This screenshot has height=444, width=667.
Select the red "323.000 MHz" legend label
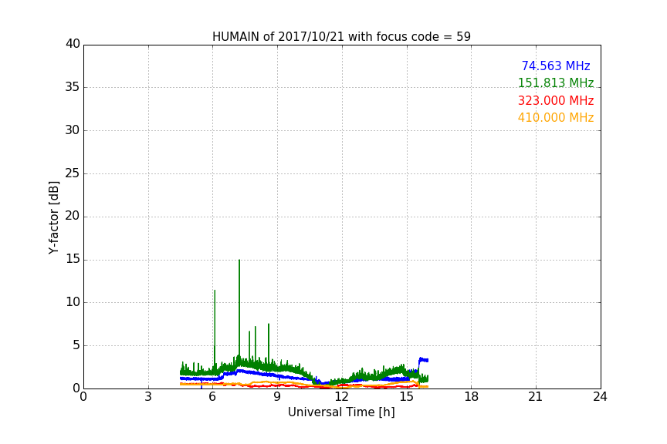tap(556, 100)
